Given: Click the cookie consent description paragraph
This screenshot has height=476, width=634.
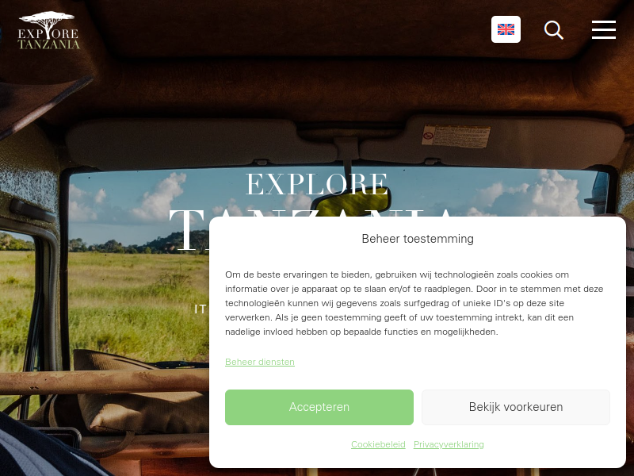Looking at the screenshot, I should pyautogui.click(x=414, y=303).
